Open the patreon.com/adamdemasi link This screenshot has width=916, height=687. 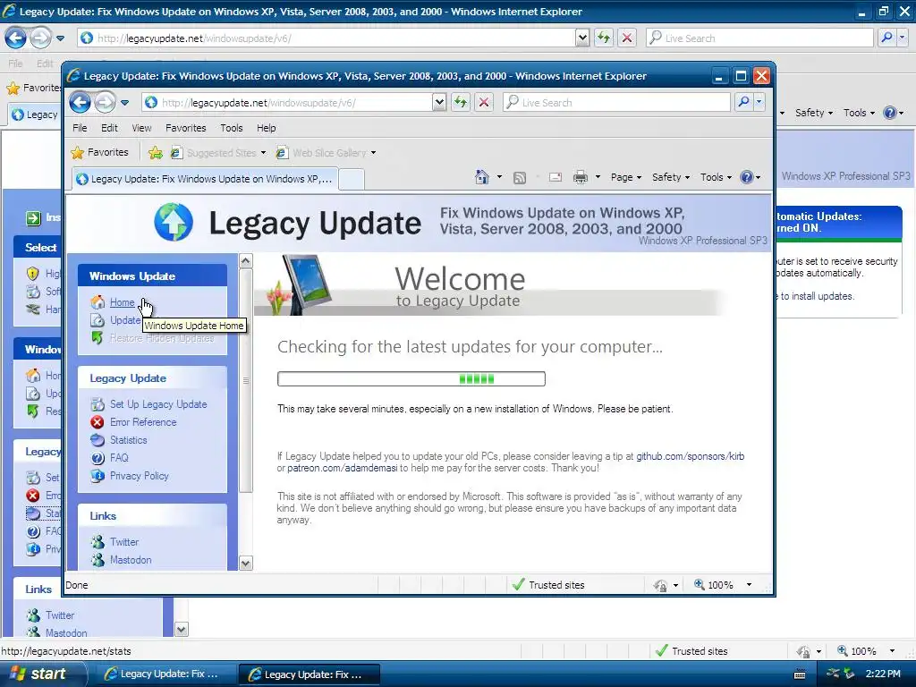[343, 468]
